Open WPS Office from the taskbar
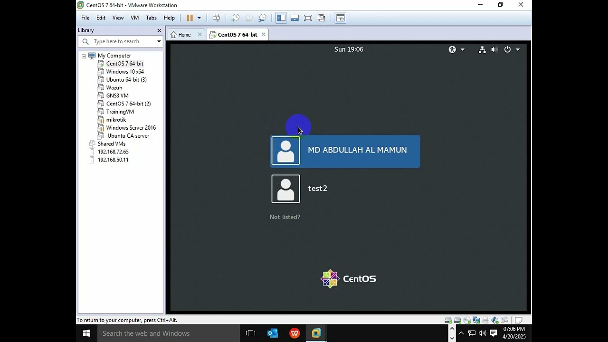This screenshot has width=608, height=342. coord(294,333)
